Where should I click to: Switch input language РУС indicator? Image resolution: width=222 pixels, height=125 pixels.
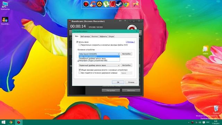coord(208,122)
